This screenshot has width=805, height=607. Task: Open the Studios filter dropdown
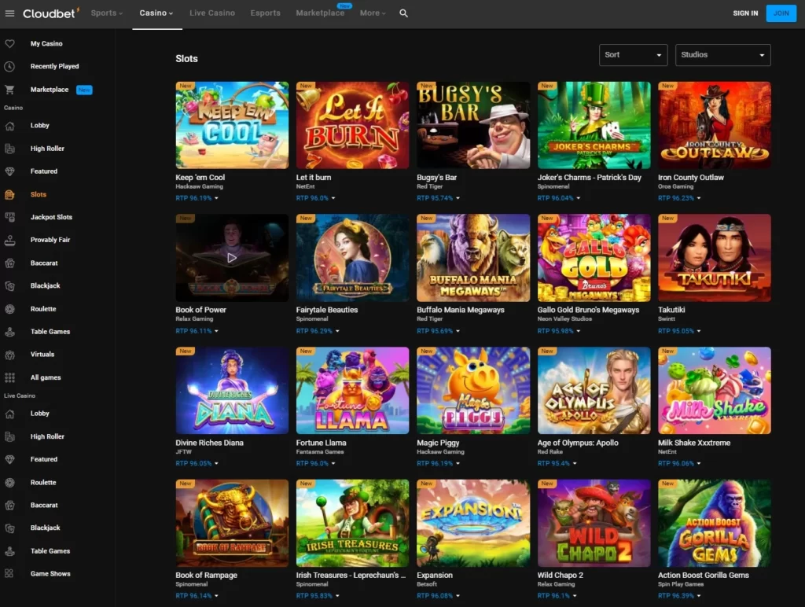point(723,55)
